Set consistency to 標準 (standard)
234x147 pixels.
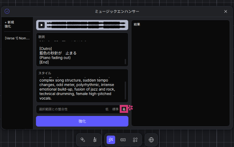pyautogui.click(x=115, y=109)
